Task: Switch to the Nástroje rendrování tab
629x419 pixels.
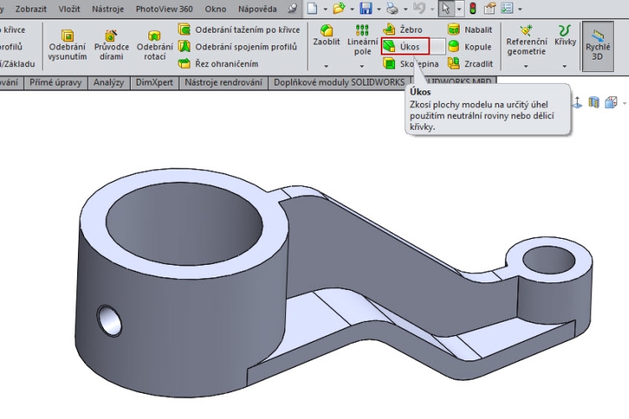Action: pos(223,83)
